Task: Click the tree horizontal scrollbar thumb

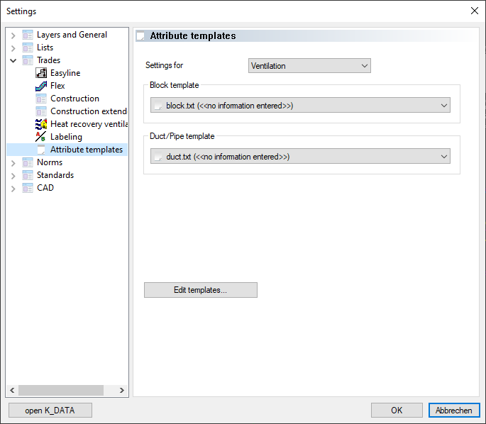Action: [61, 390]
